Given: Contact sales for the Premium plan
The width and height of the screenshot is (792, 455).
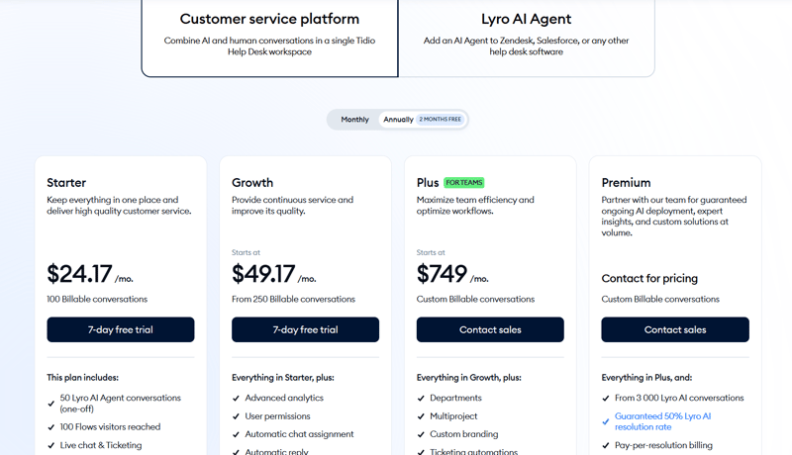Looking at the screenshot, I should pos(675,329).
